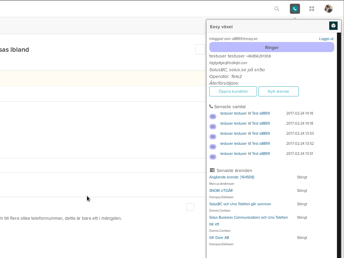Viewport: 344px width, 258px height.
Task: Click the Nytt ärende button
Action: click(x=278, y=91)
